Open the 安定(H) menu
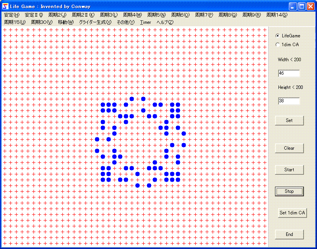This screenshot has width=317, height=249. pos(12,15)
